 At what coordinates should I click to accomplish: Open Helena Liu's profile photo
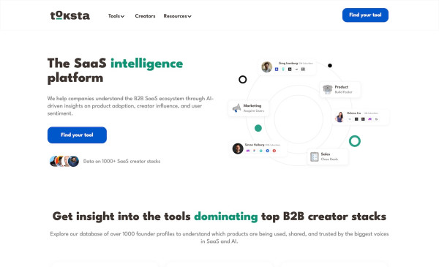click(339, 117)
